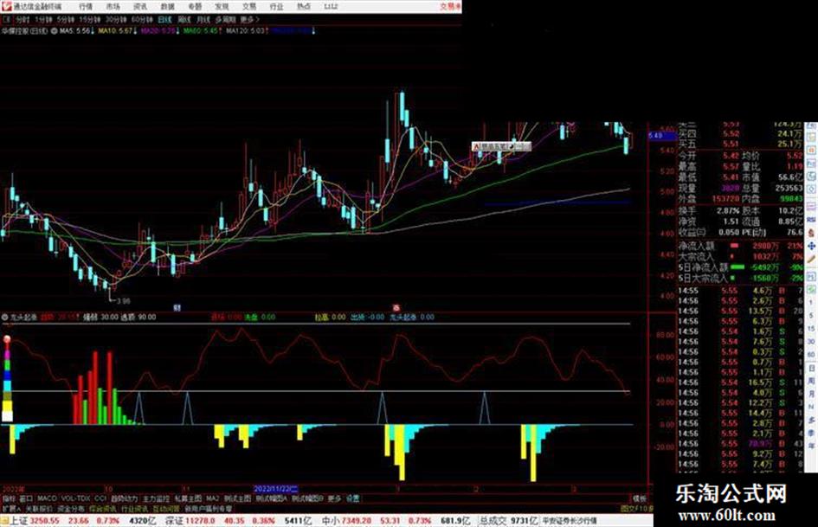Open 设置 in indicator bar
Screen dimensions: 818x527
coord(352,498)
